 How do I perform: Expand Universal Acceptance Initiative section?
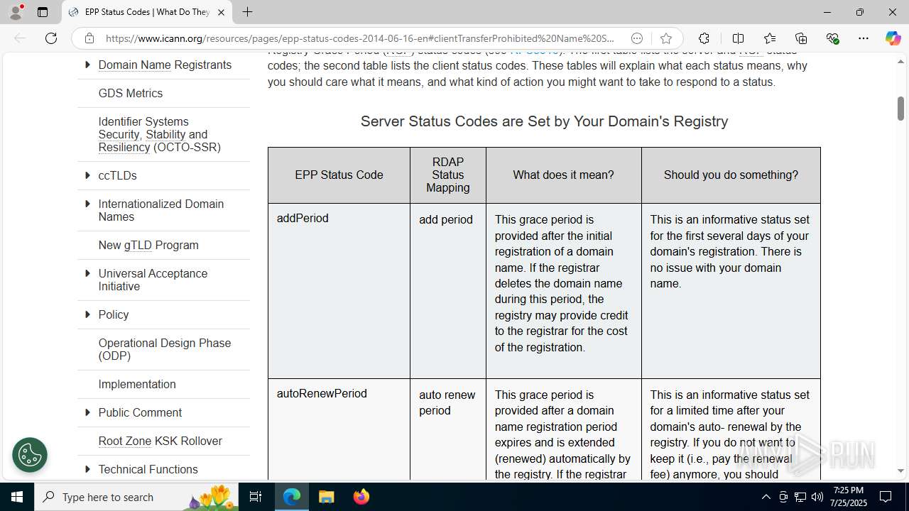87,273
